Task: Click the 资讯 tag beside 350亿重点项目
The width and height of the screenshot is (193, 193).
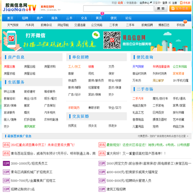Action: (x=6, y=145)
